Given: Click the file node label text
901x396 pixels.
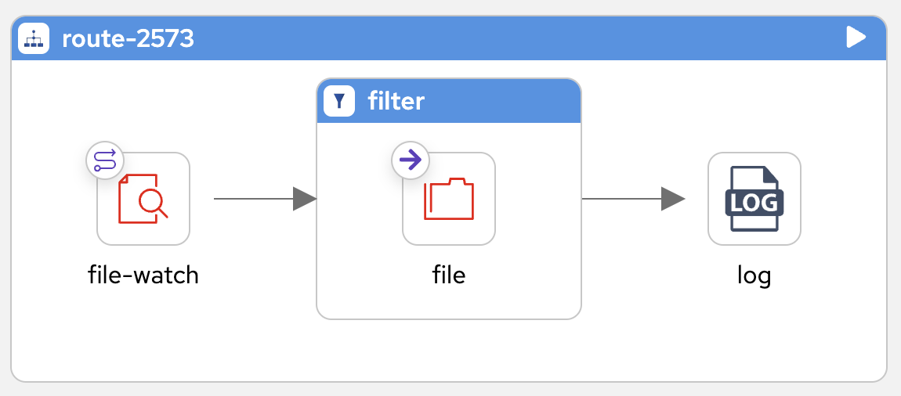Looking at the screenshot, I should pos(449,275).
